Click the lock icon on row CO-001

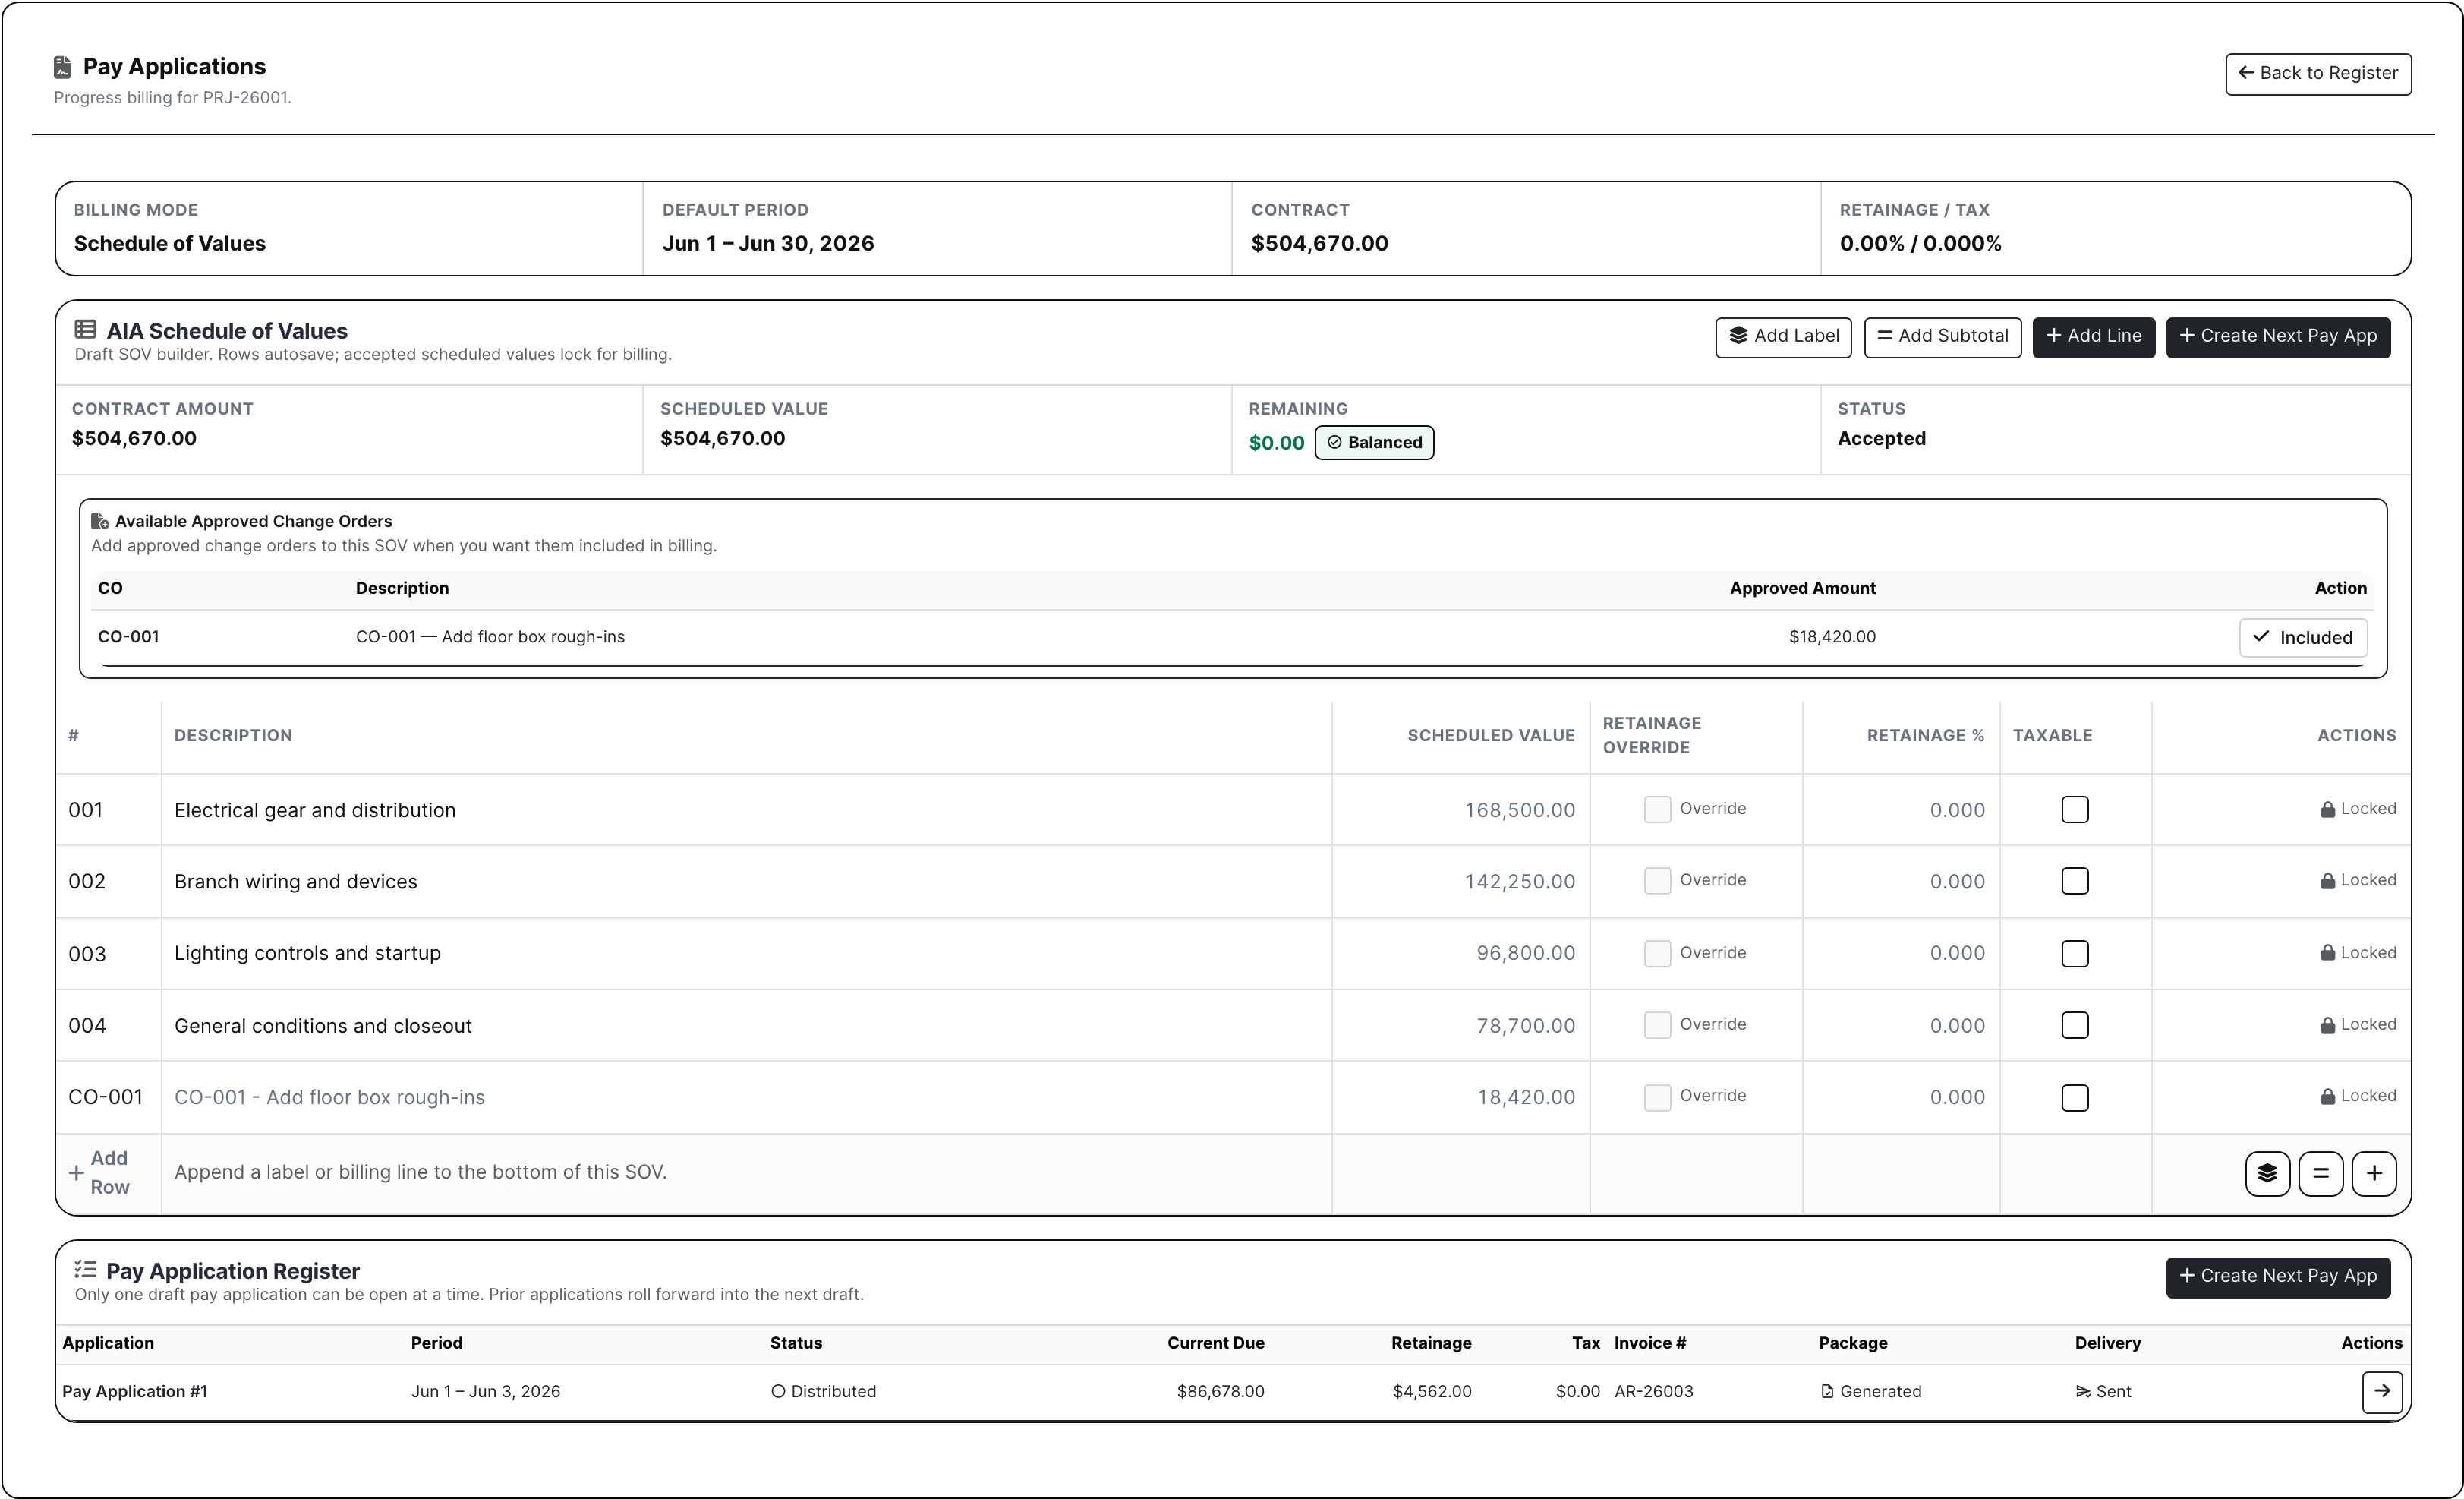2328,1097
